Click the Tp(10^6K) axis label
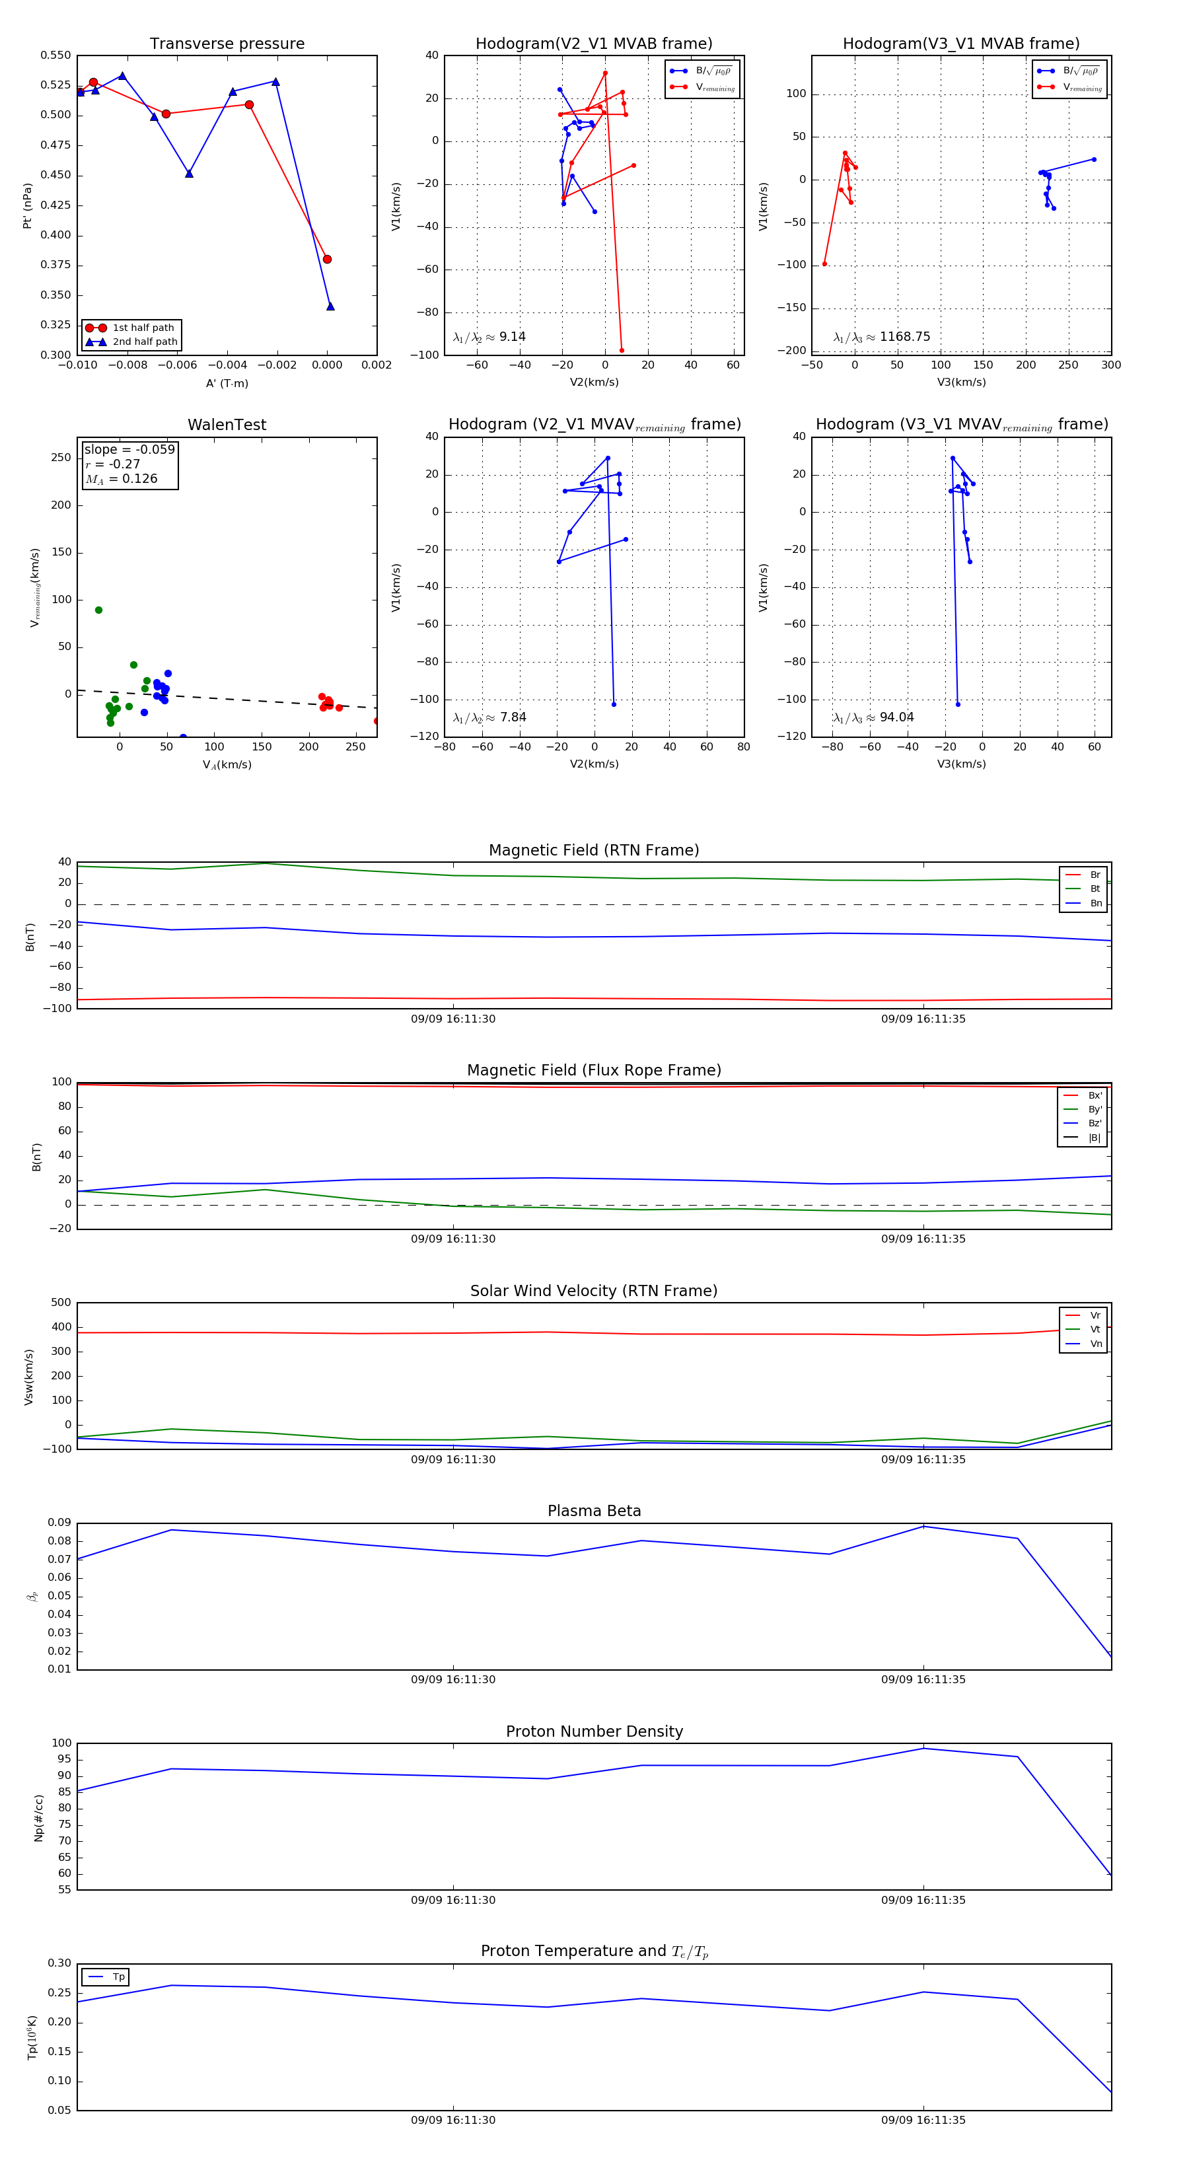Viewport: 1189px width, 2180px height. click(x=32, y=2037)
